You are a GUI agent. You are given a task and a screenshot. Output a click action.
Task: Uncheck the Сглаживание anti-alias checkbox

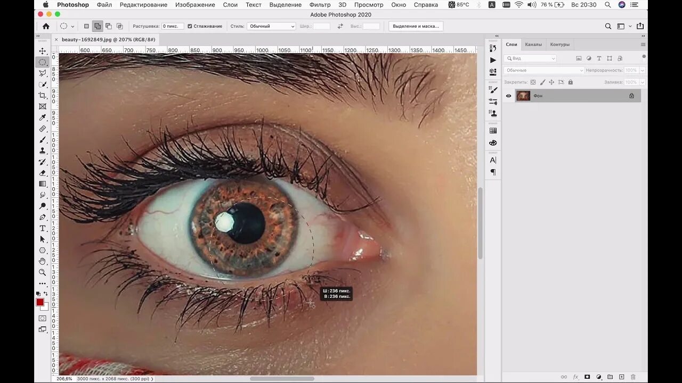[x=190, y=26]
